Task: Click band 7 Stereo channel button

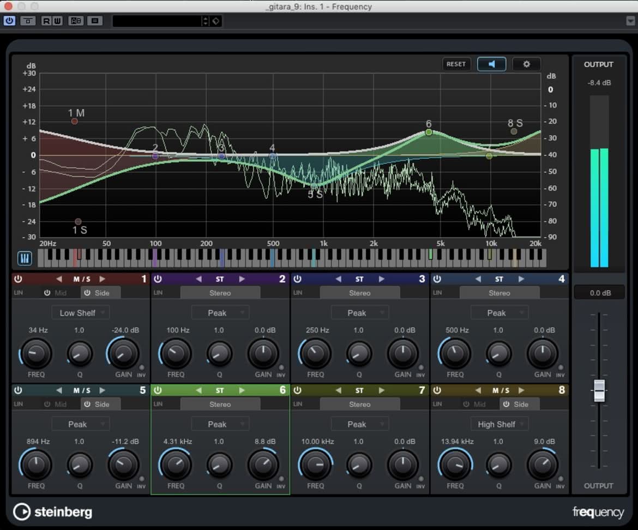Action: pos(360,404)
